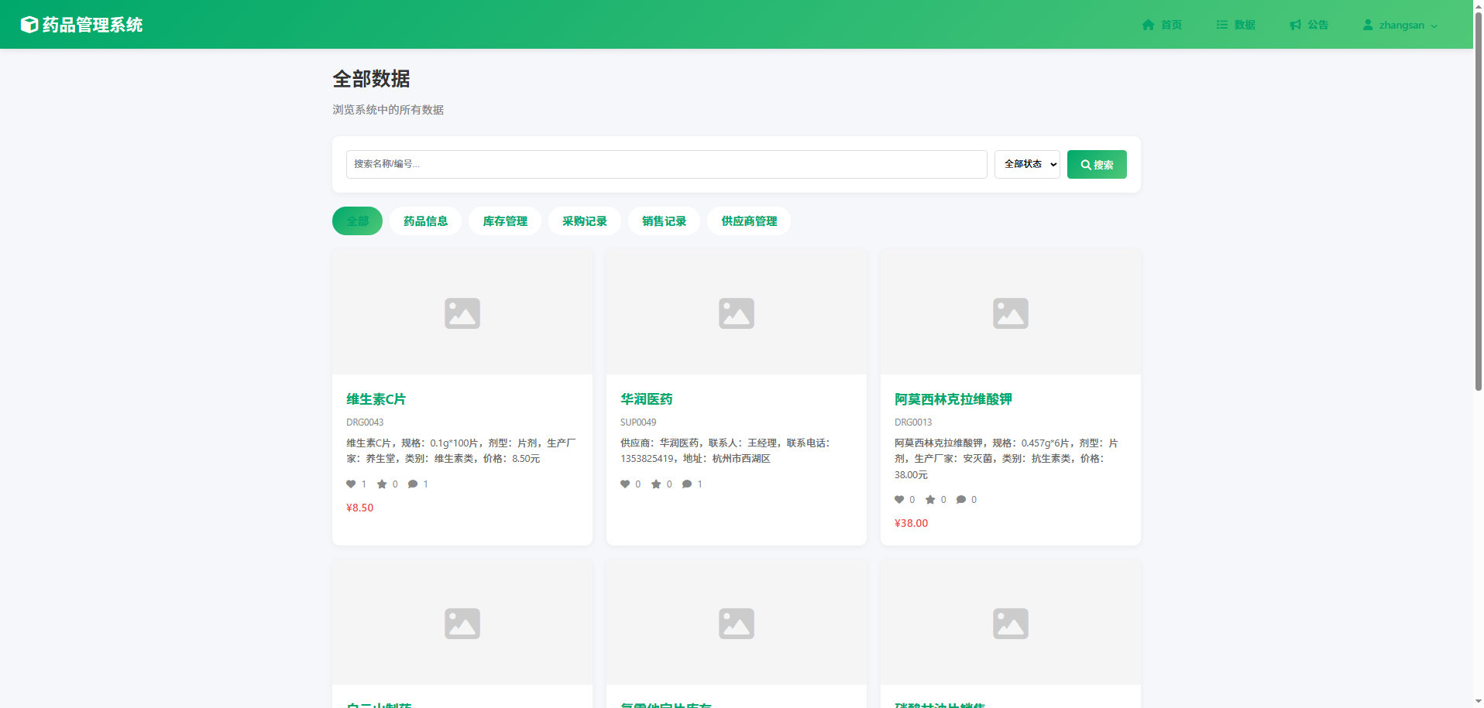Open 阿莫西林克拉维酸钾 card image thumbnail
Viewport: 1484px width, 708px height.
pos(1011,313)
